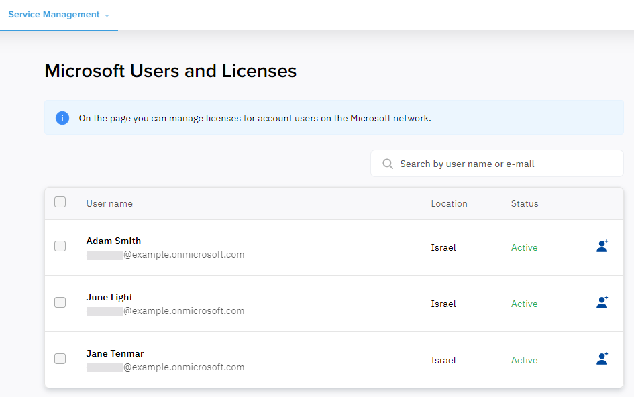Click the User name column header

109,203
